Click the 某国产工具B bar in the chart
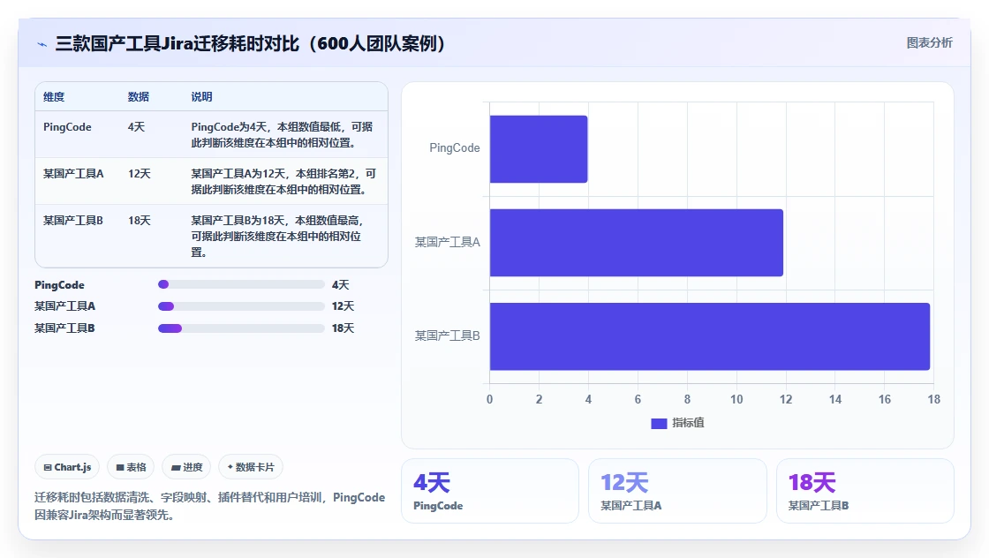Screen dimensions: 989x558 [x=710, y=336]
